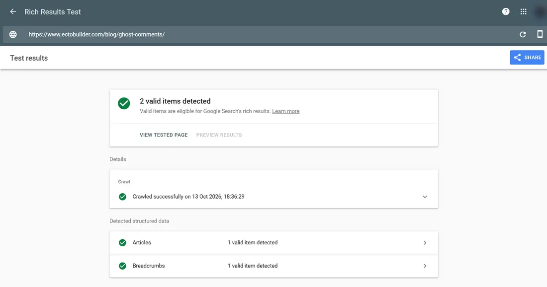Open the Breadcrumbs structured data row
The height and width of the screenshot is (287, 547).
pyautogui.click(x=274, y=266)
